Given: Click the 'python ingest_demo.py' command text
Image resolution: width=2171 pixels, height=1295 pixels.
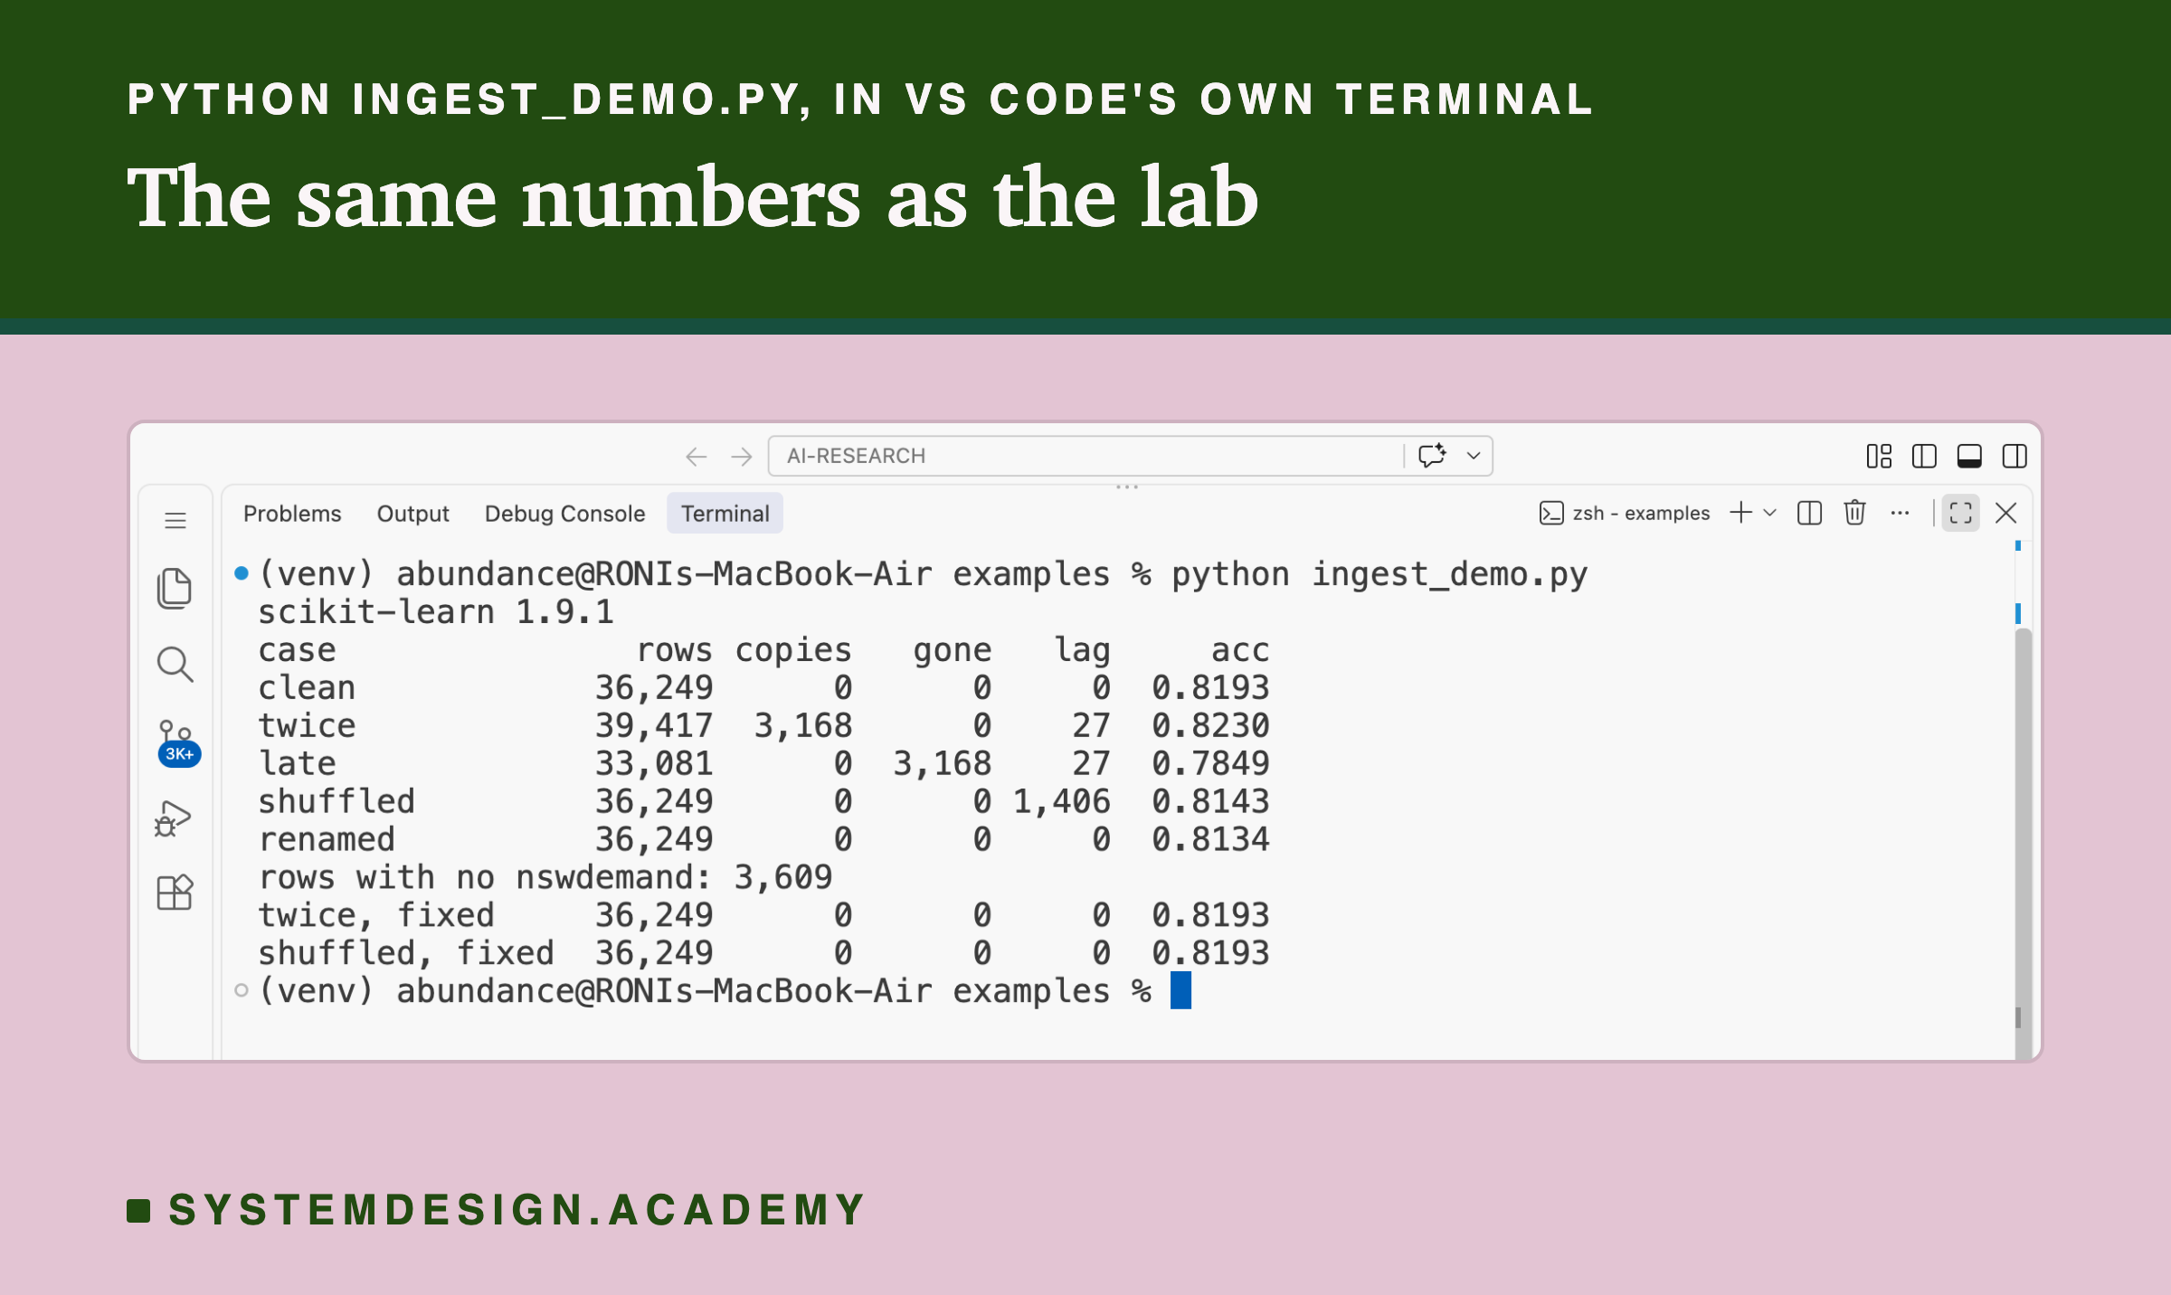Looking at the screenshot, I should pos(1379,574).
